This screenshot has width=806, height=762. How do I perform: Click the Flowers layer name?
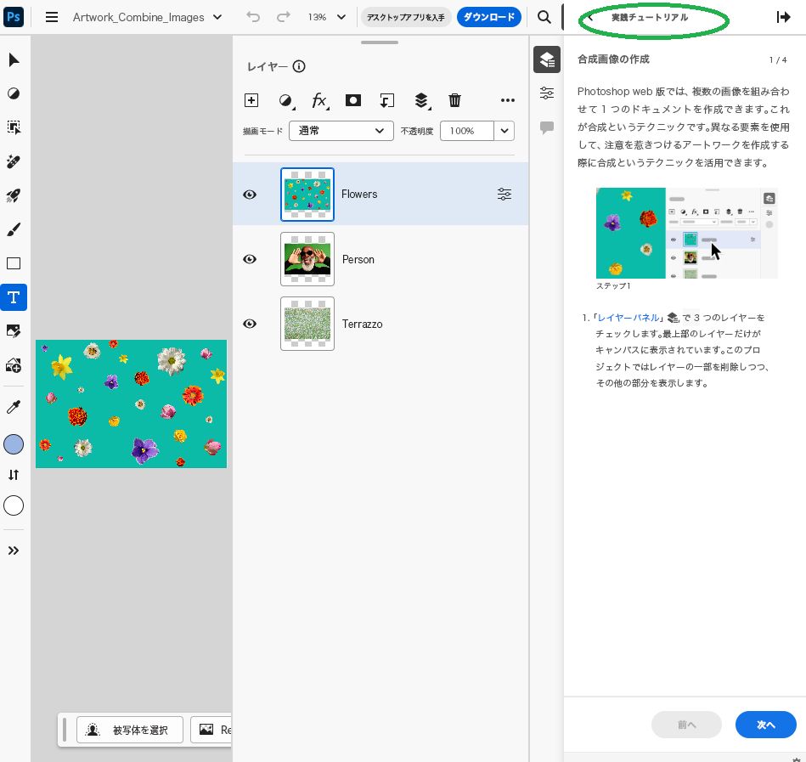359,195
